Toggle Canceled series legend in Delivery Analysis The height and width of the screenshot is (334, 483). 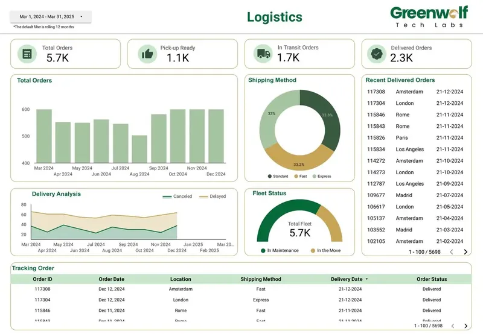coord(177,196)
